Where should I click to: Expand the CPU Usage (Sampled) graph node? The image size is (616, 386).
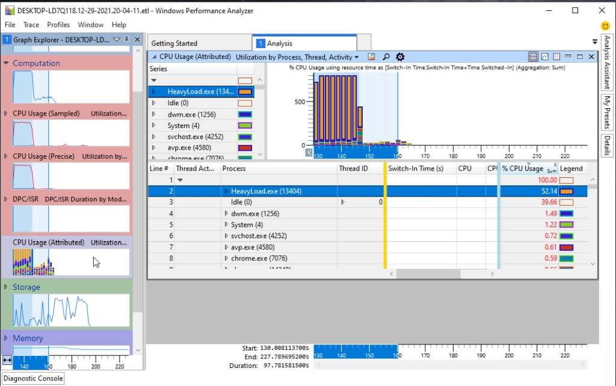click(x=6, y=114)
